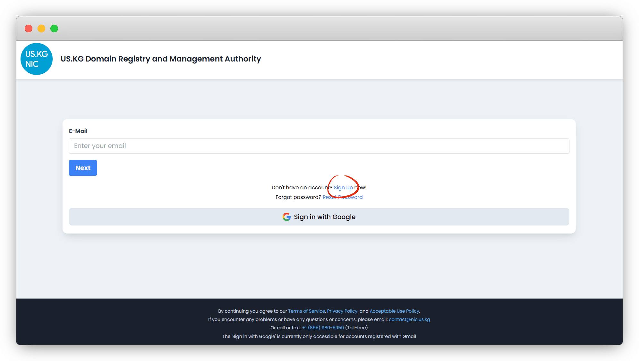
Task: Click the red close window button
Action: click(x=29, y=29)
